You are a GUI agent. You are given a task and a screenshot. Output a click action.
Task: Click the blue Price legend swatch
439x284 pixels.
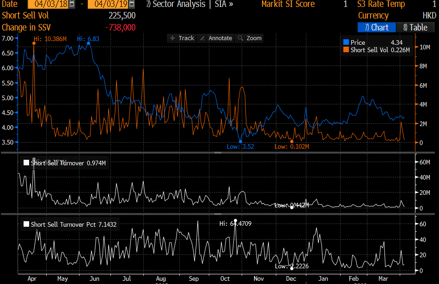click(346, 42)
